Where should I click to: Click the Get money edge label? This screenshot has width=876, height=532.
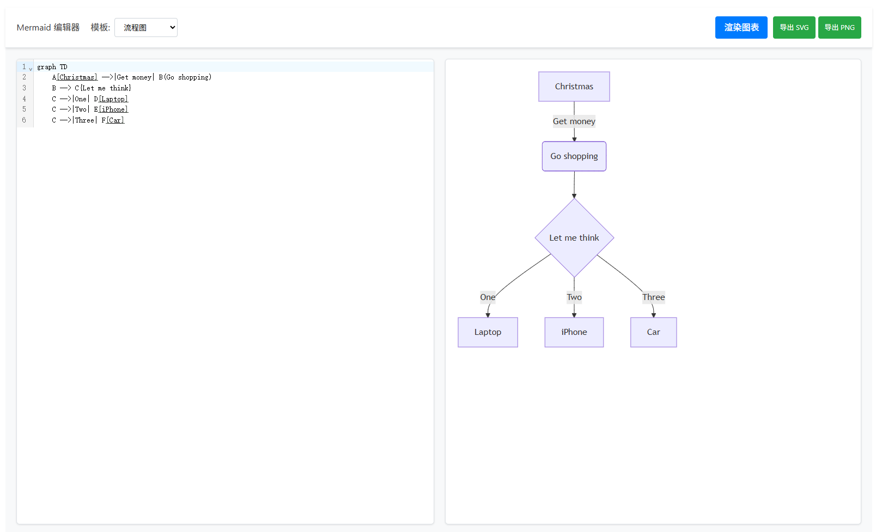(x=574, y=121)
